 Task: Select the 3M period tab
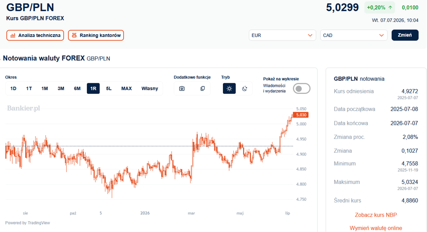coord(61,88)
